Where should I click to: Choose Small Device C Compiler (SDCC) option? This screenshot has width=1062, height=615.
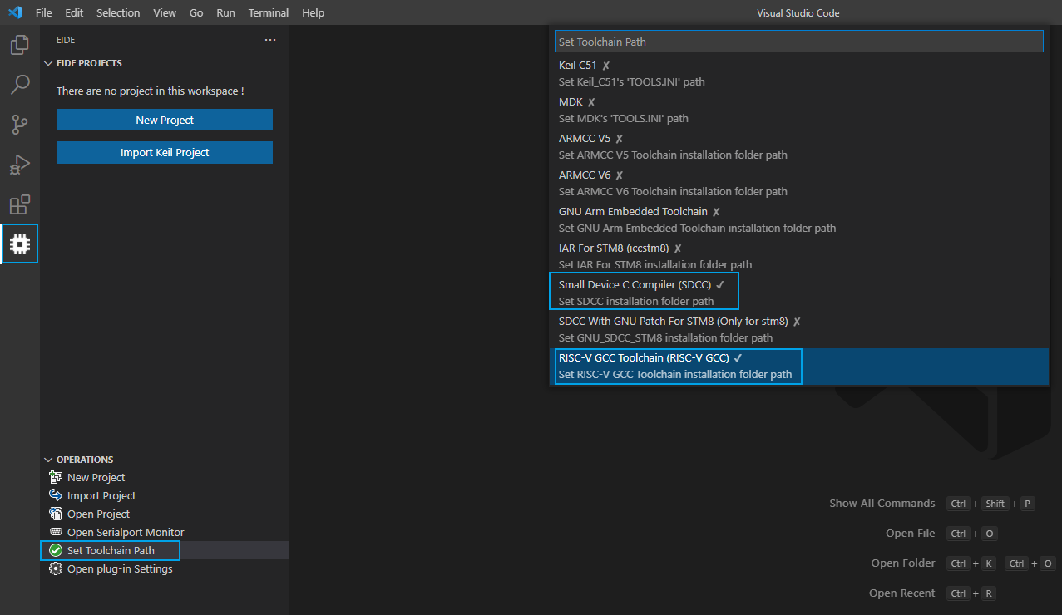(798, 293)
